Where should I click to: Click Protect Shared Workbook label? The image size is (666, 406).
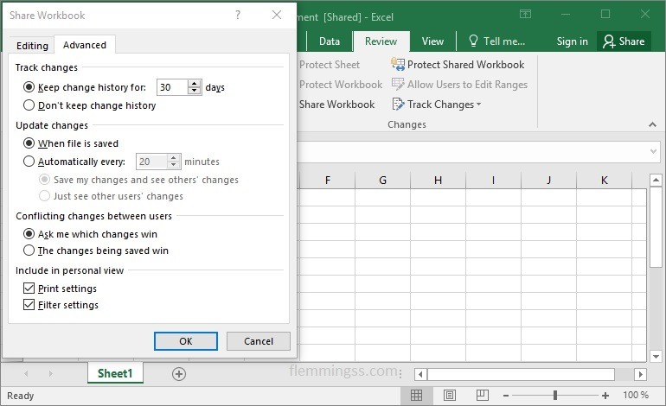(x=465, y=65)
